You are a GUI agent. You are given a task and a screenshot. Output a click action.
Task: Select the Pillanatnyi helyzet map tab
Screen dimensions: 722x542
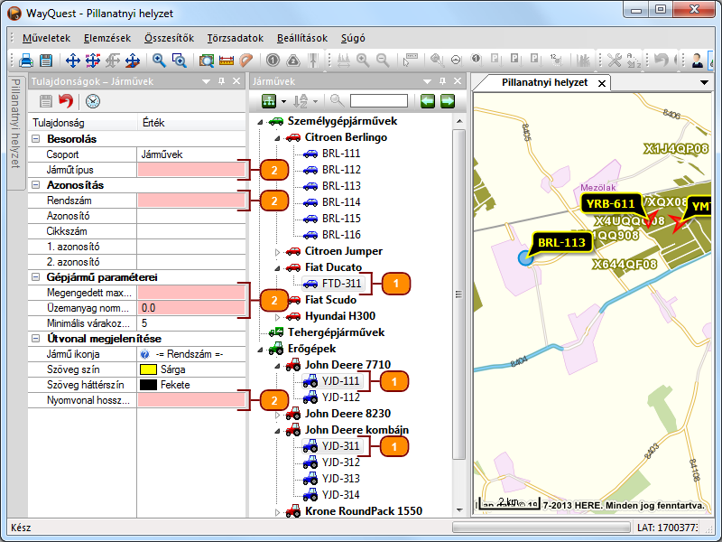(x=544, y=82)
